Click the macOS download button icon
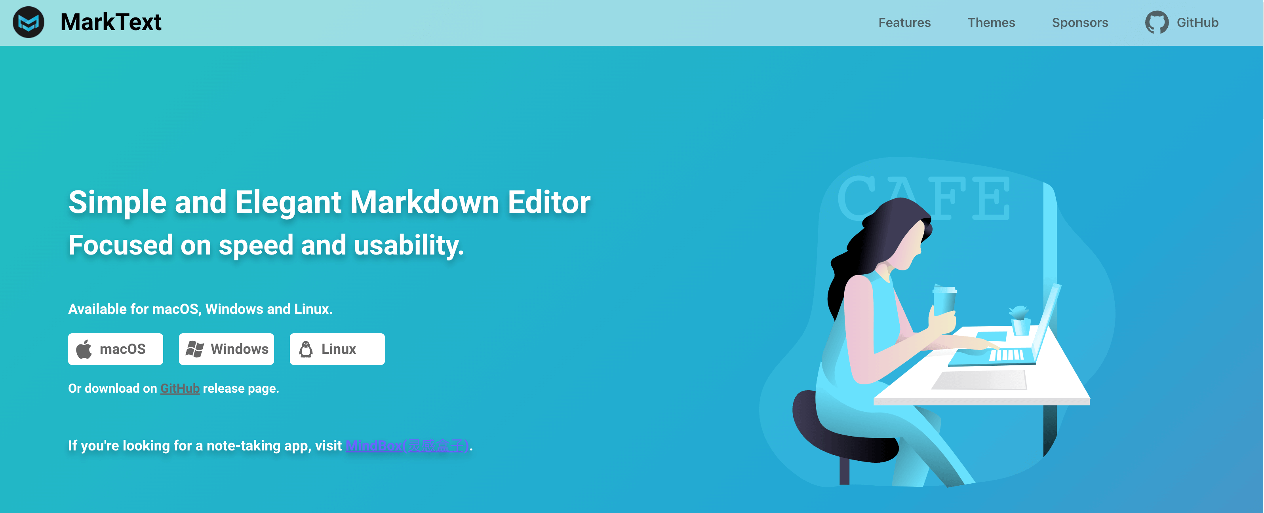The height and width of the screenshot is (513, 1264). click(88, 349)
